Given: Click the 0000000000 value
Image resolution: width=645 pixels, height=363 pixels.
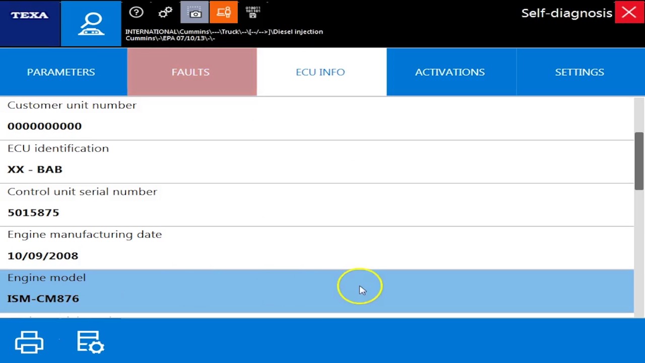Looking at the screenshot, I should click(44, 126).
